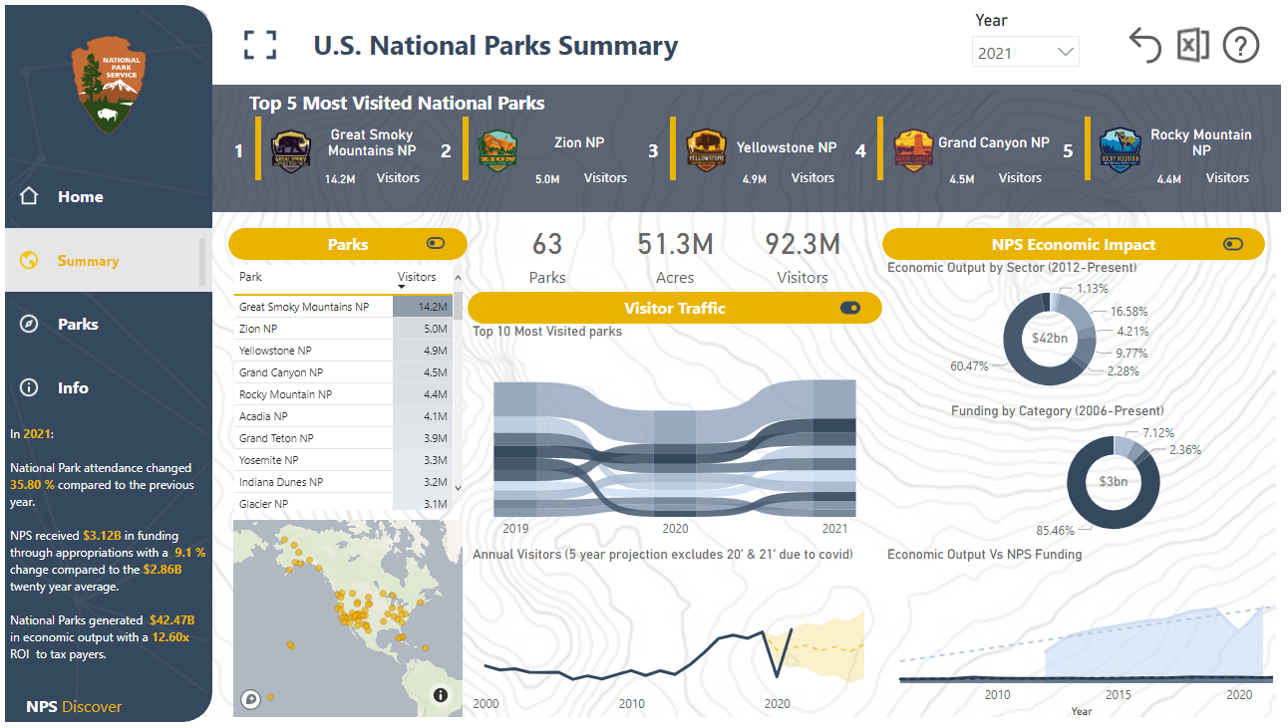
Task: Click the Excel export icon
Action: 1192,46
